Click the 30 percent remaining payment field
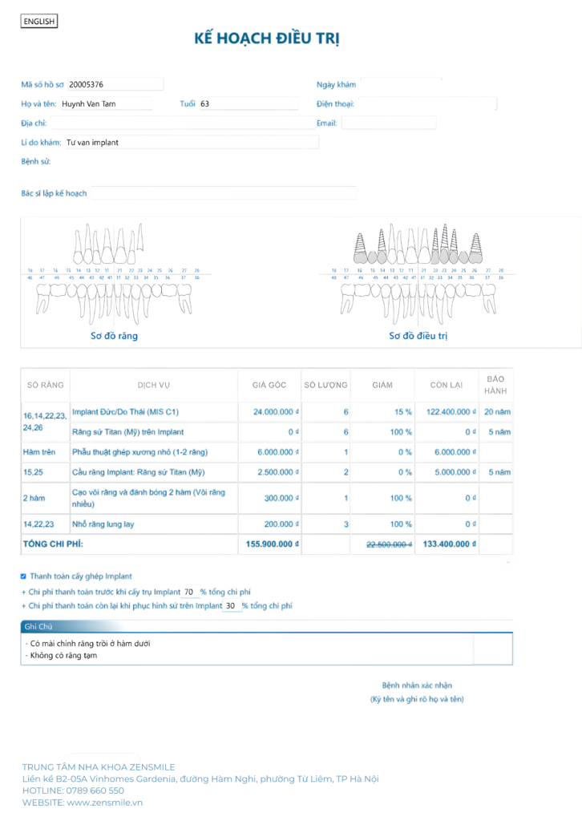 click(231, 606)
